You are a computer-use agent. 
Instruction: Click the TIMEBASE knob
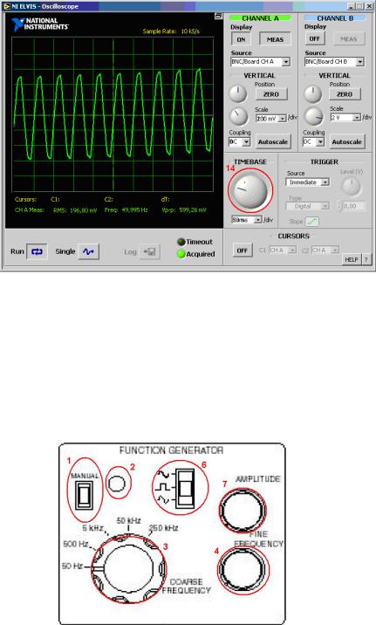tap(250, 190)
